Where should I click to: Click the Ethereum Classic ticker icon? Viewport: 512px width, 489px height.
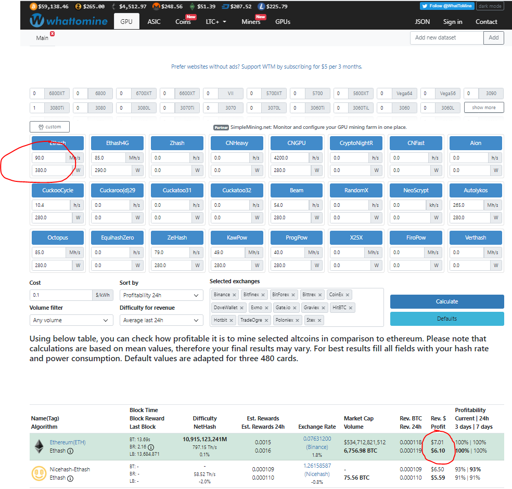click(192, 6)
